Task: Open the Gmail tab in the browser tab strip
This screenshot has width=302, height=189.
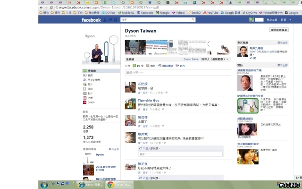Action: [x=69, y=2]
